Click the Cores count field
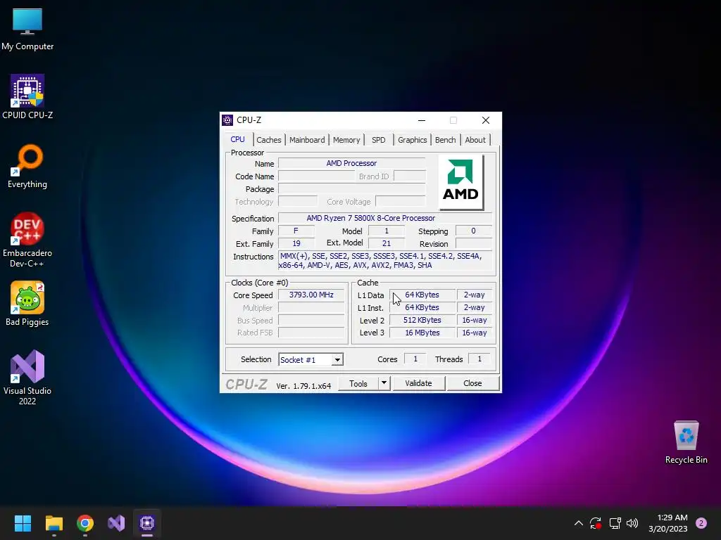 click(415, 359)
